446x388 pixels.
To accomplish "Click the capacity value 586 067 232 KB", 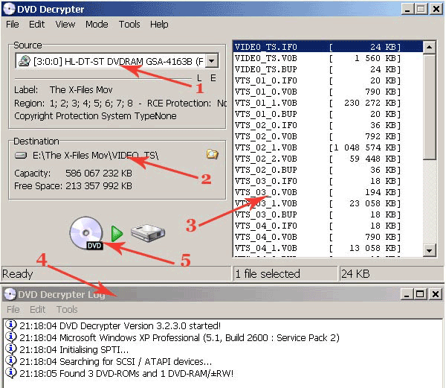I will [x=99, y=174].
